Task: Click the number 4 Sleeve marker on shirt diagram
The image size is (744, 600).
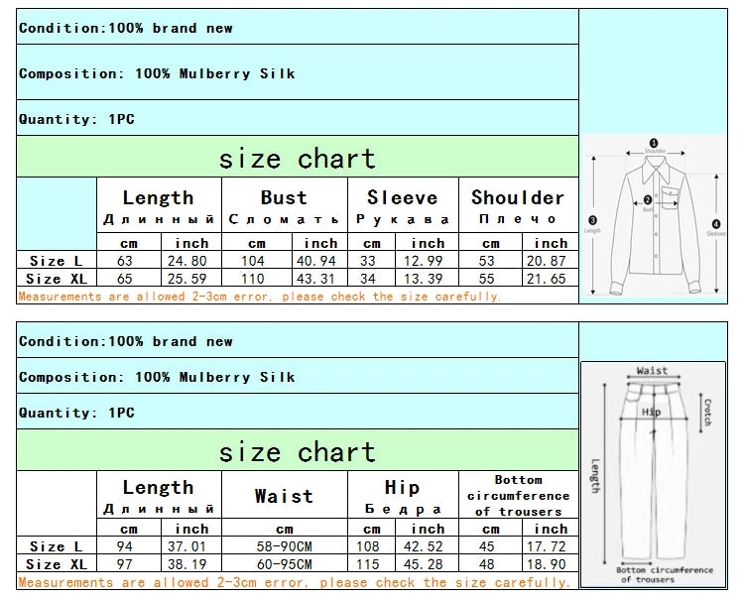Action: coord(716,222)
